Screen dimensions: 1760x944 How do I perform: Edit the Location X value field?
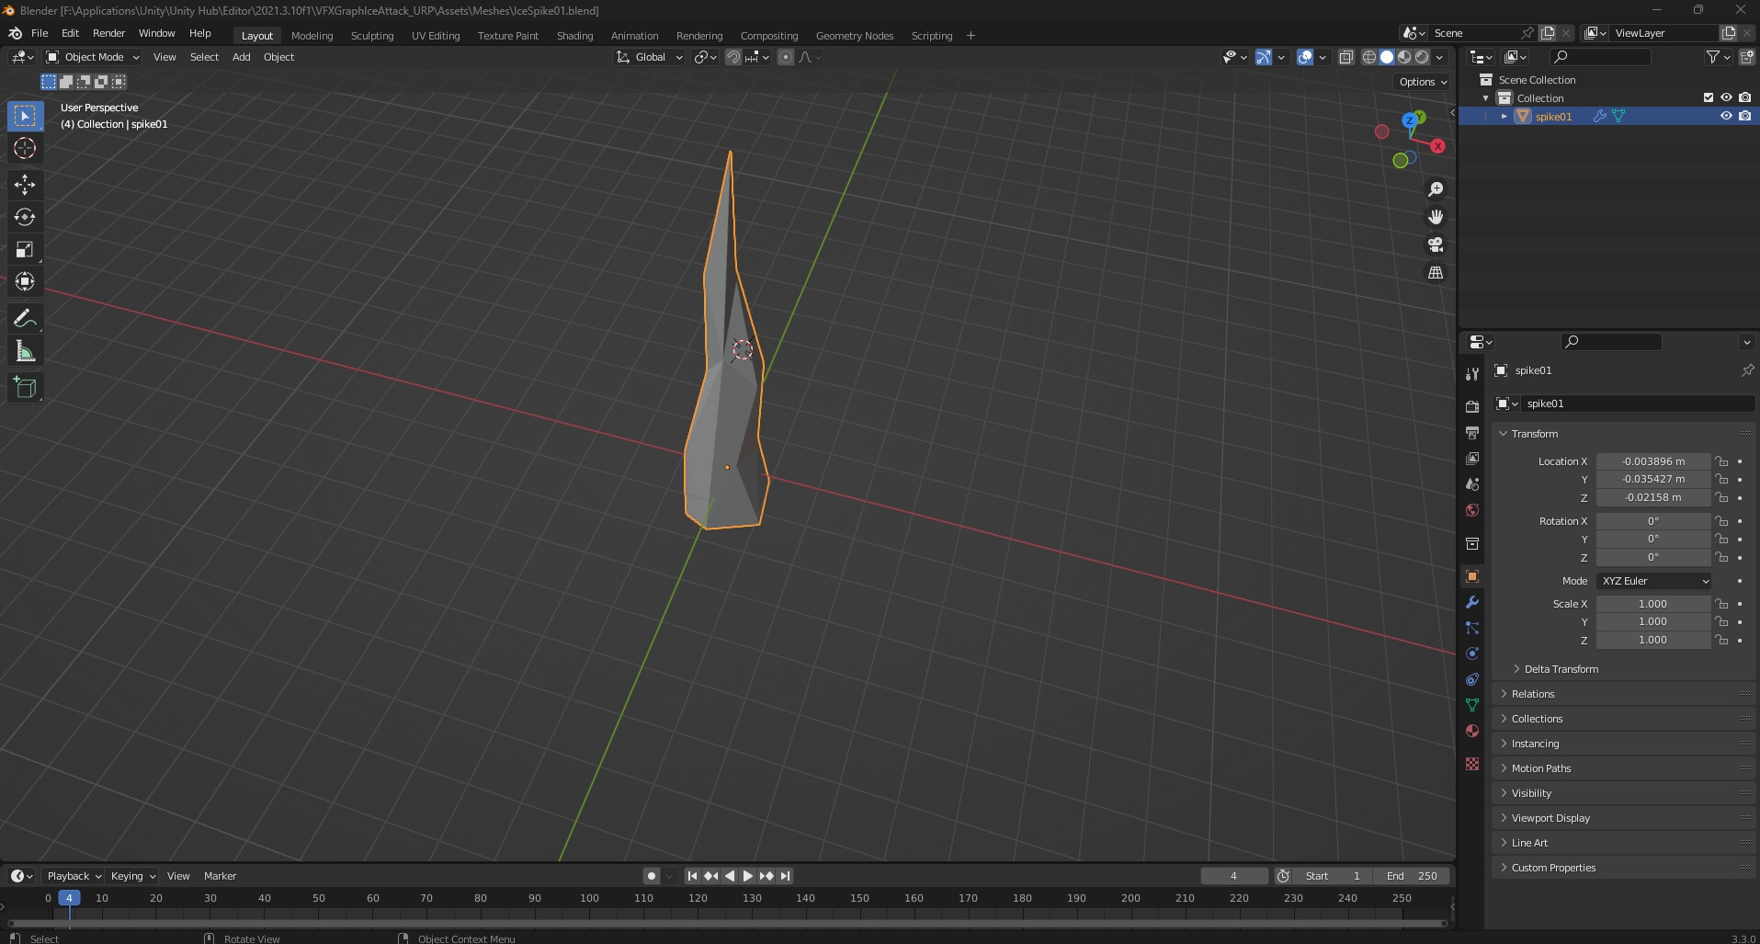pyautogui.click(x=1653, y=461)
